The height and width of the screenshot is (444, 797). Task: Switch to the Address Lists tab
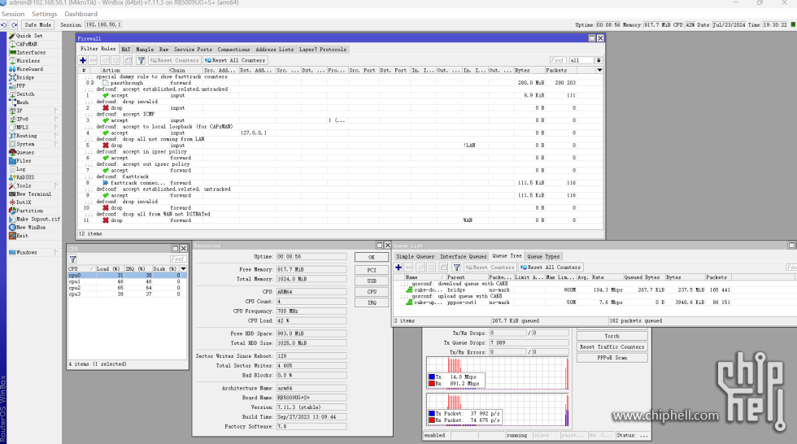[x=275, y=50]
